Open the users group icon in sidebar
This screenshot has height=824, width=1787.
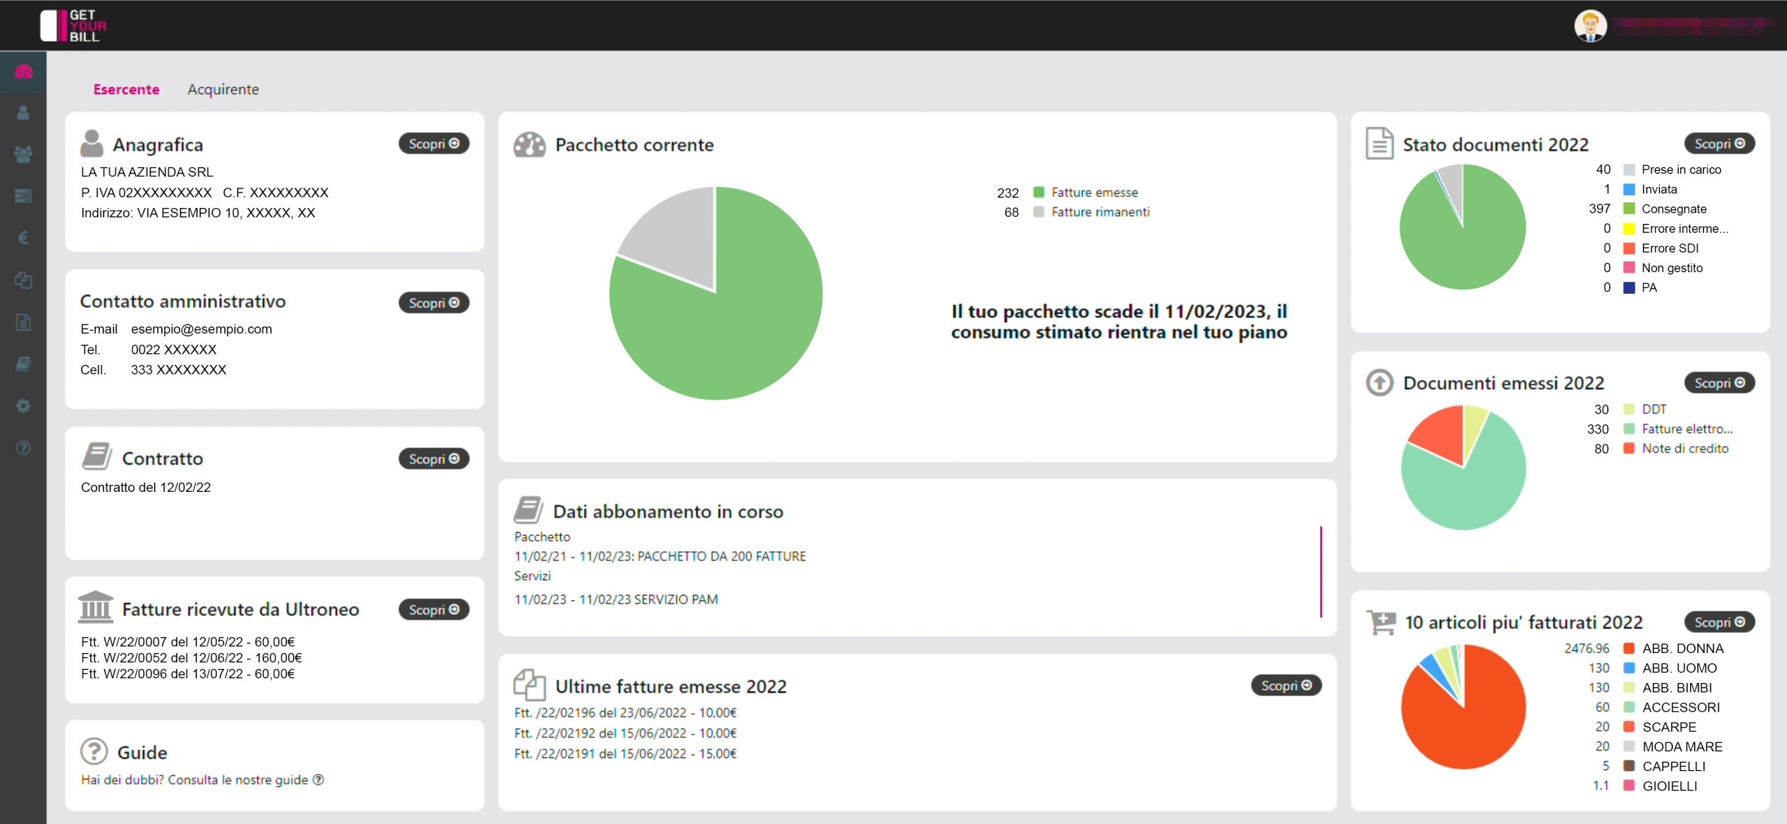tap(23, 154)
